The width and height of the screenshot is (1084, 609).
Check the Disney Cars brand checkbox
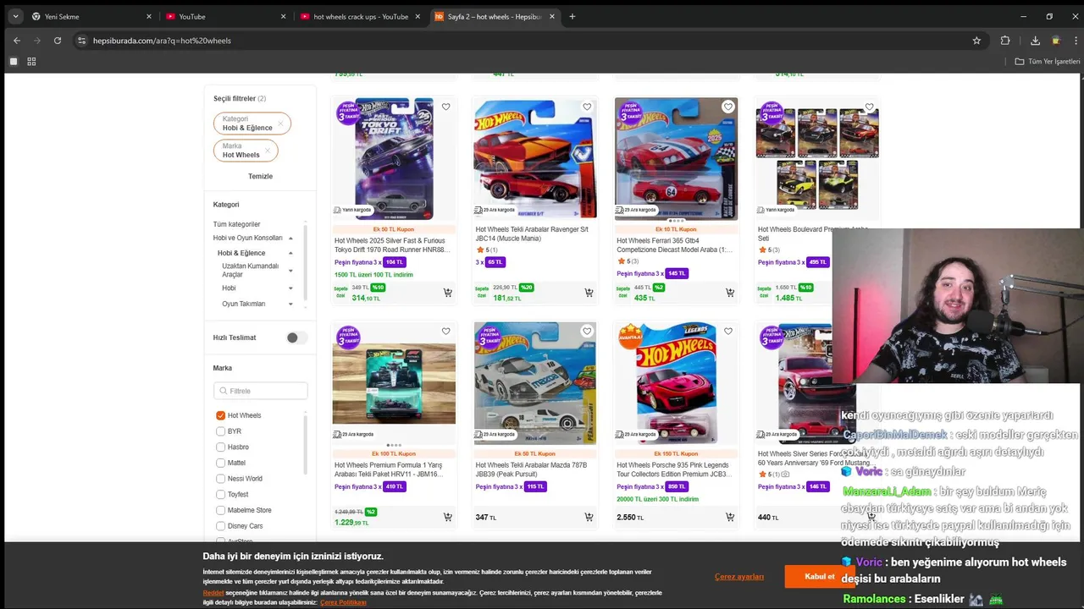pos(220,526)
